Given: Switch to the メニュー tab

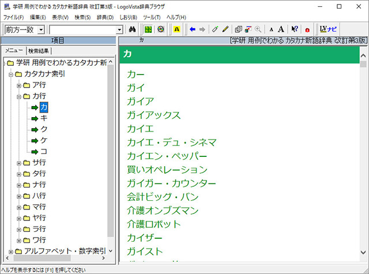Looking at the screenshot, I should 14,50.
